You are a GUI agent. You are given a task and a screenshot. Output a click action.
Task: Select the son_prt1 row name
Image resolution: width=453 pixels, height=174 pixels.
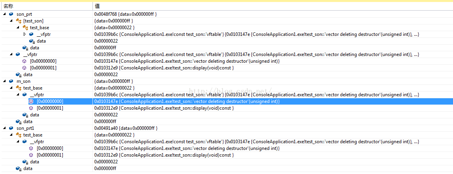pyautogui.click(x=25, y=128)
